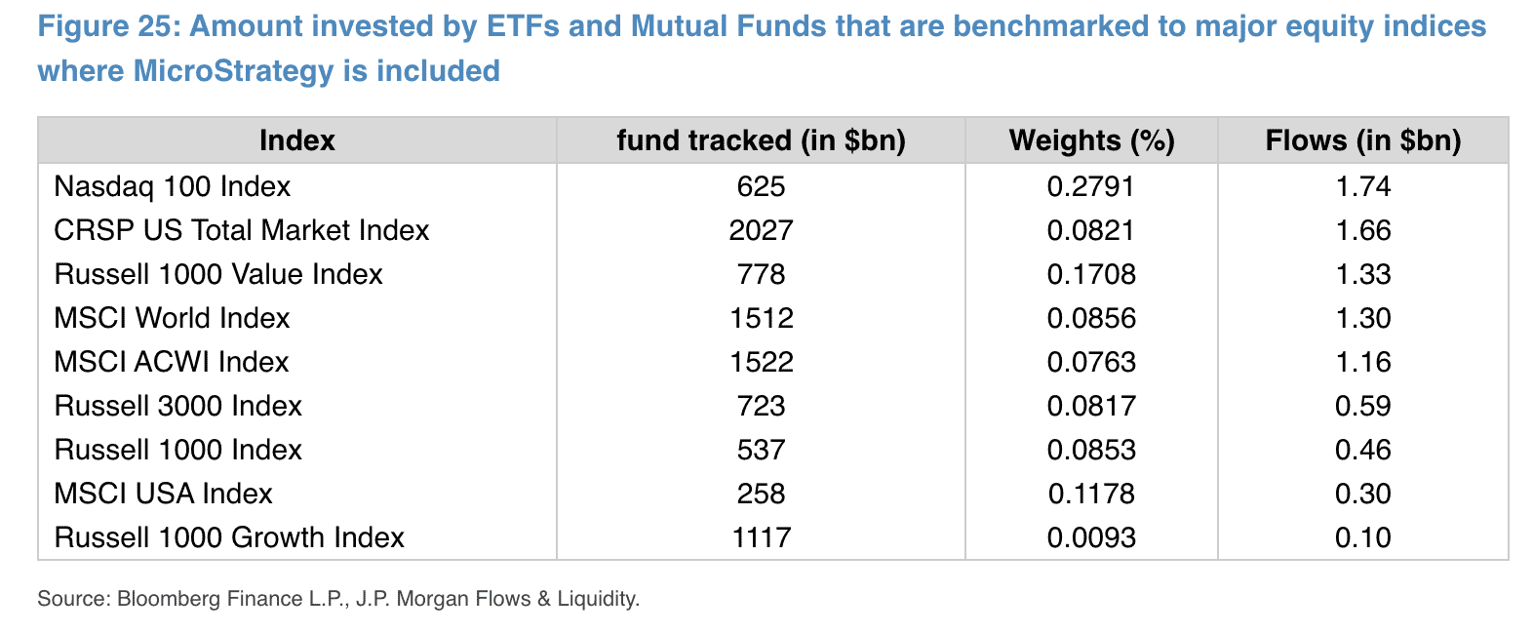The height and width of the screenshot is (634, 1533).
Task: Click the Russell 1000 Index row label
Action: coord(178,450)
